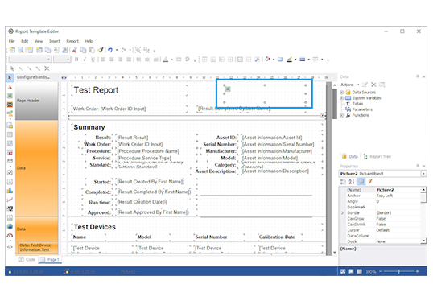Switch to the Report Tree tab
The height and width of the screenshot is (301, 433).
377,157
